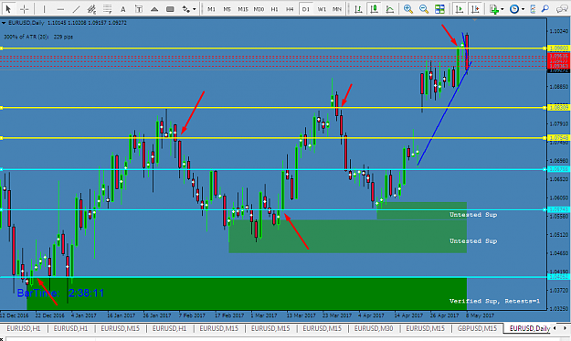Select the arrow cursor tool
The height and width of the screenshot is (341, 571).
pyautogui.click(x=8, y=9)
